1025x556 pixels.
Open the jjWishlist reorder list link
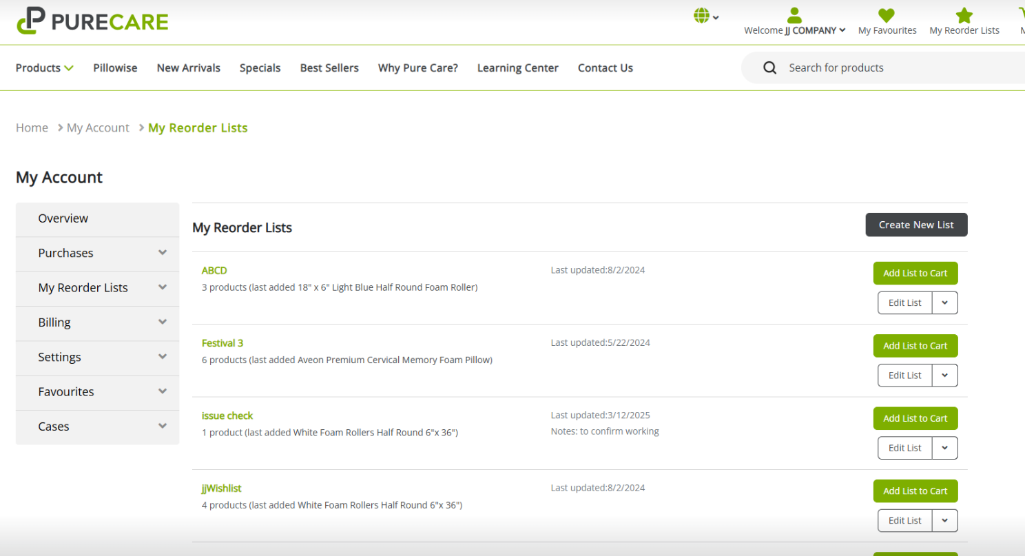(x=221, y=488)
